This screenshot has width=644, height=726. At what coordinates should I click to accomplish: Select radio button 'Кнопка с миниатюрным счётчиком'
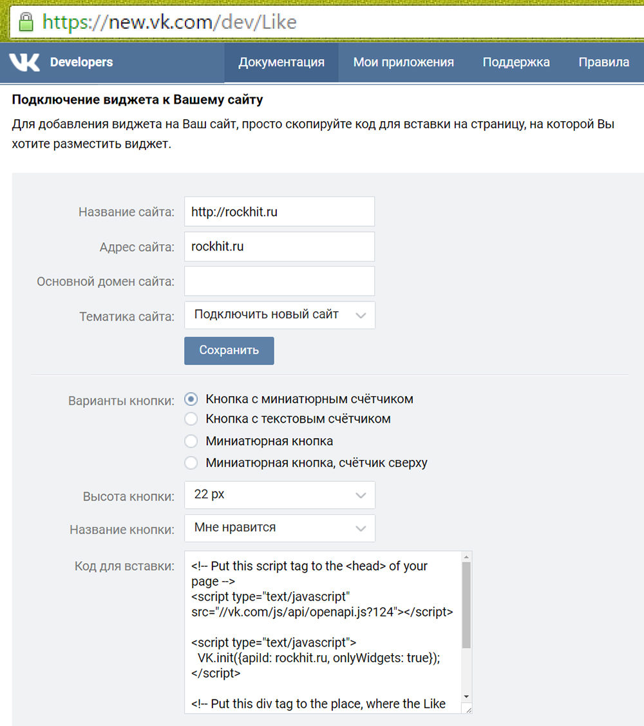click(191, 399)
